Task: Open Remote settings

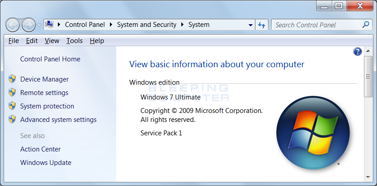Action: coord(44,93)
